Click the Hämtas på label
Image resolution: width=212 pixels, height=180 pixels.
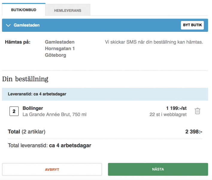18,42
